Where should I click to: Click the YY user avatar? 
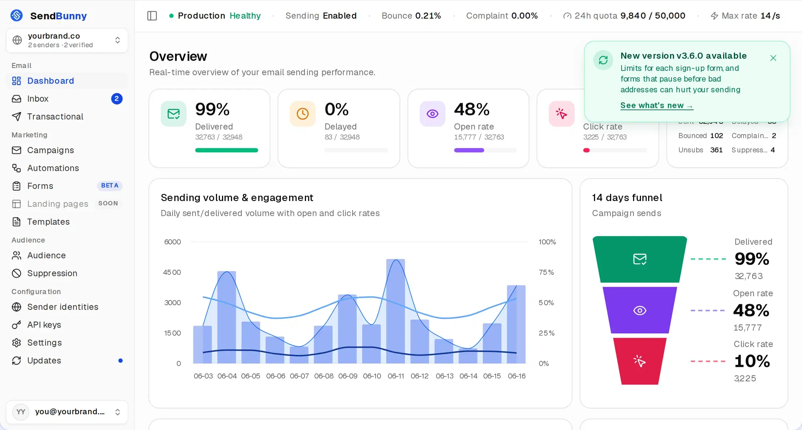coord(21,412)
